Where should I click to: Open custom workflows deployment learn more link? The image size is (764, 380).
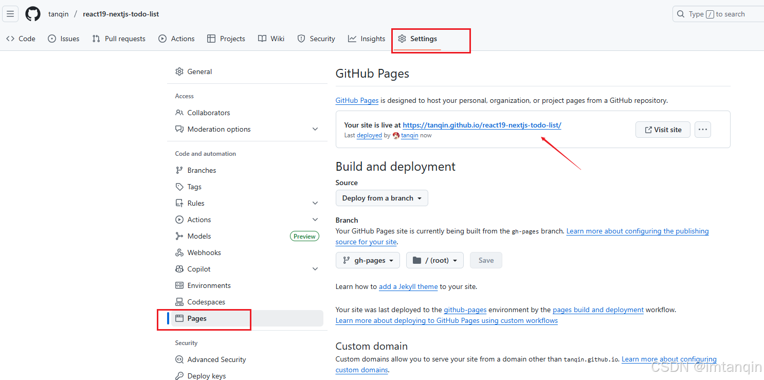[447, 320]
